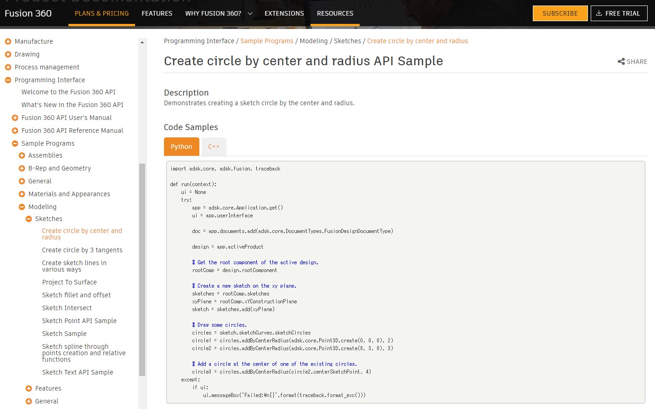This screenshot has width=655, height=409.
Task: Open Welcome to the Fusion 360 API
Action: point(68,92)
